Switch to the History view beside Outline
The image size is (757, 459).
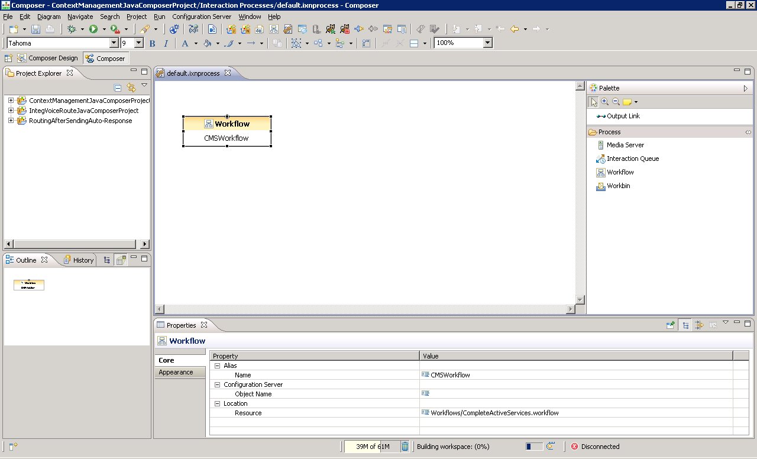(x=82, y=260)
